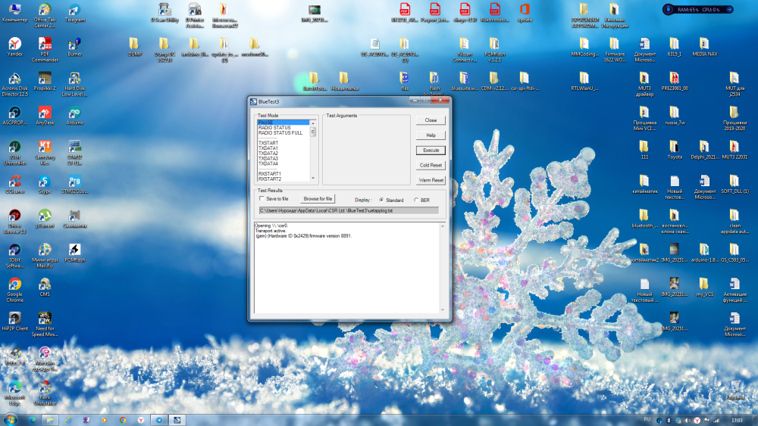Select the BER display radio button
Viewport: 758px width, 426px height.
click(416, 200)
